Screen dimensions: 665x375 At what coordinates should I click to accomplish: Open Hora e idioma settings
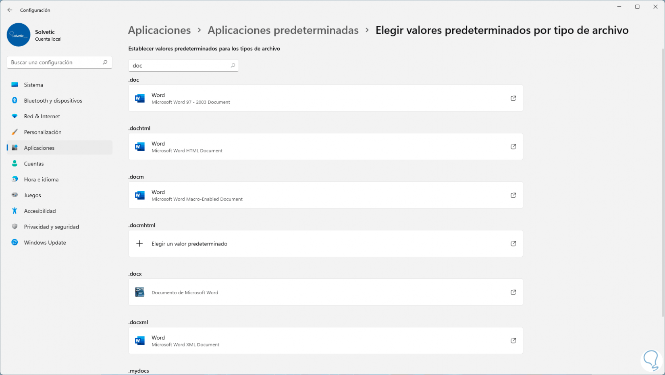(60, 179)
